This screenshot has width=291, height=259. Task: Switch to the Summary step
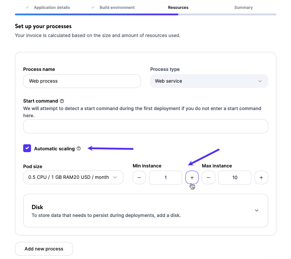(244, 7)
